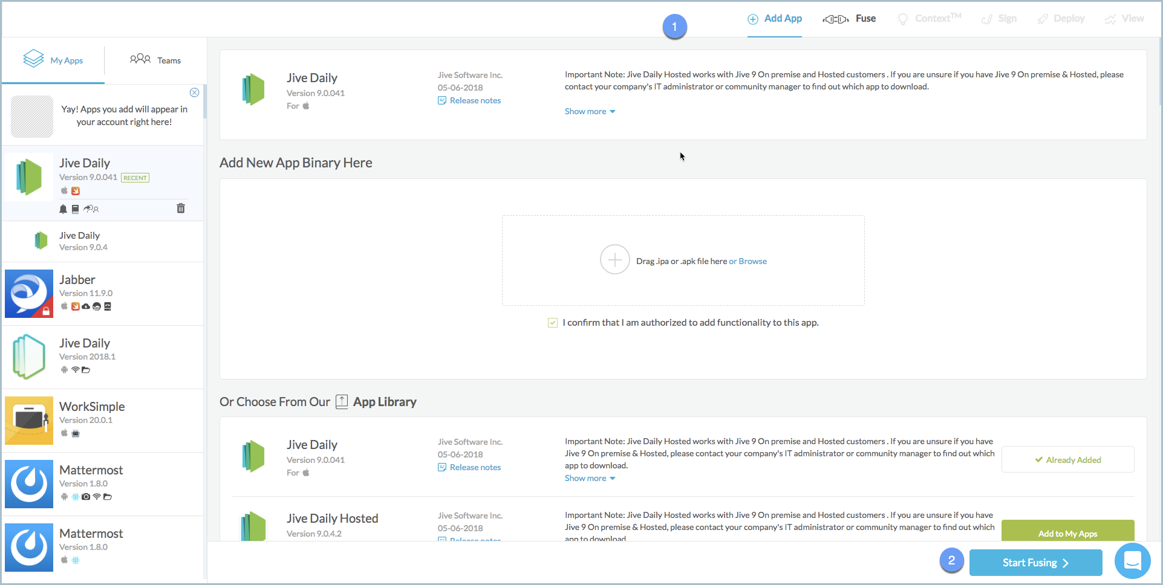The height and width of the screenshot is (585, 1163).
Task: Open the chat support bubble
Action: coord(1133,561)
